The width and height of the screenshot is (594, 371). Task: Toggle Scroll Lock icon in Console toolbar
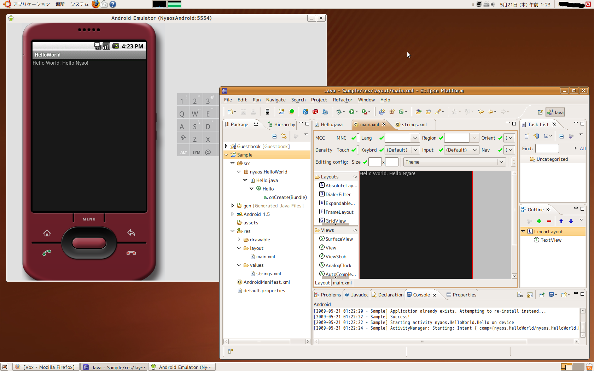point(530,295)
